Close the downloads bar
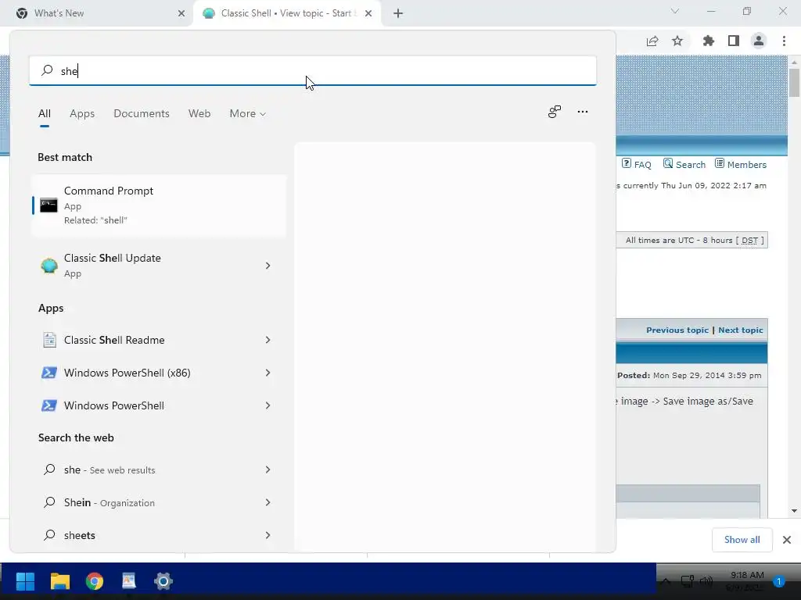 [x=787, y=540]
